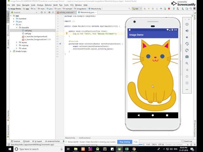Run the app with the green play icon
Viewport: 203px width, 152px height.
145,9
